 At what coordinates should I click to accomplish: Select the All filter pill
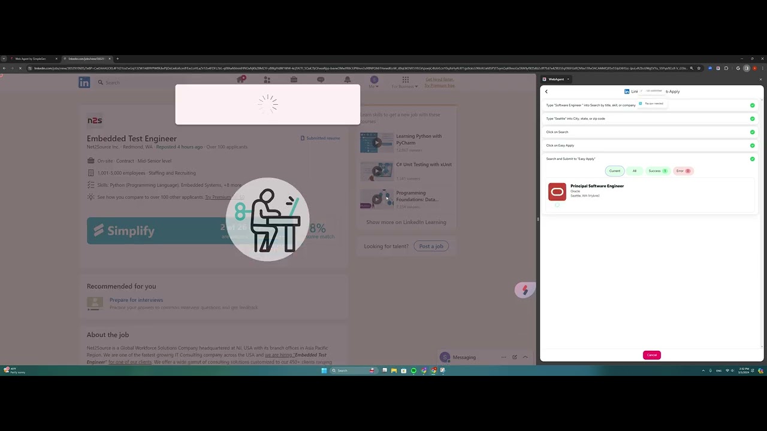pyautogui.click(x=635, y=171)
